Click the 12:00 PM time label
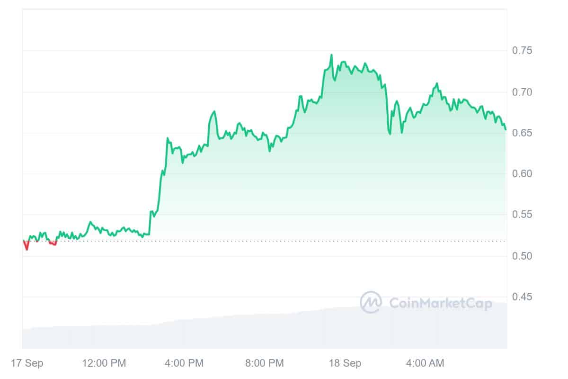The image size is (568, 379). [x=104, y=363]
